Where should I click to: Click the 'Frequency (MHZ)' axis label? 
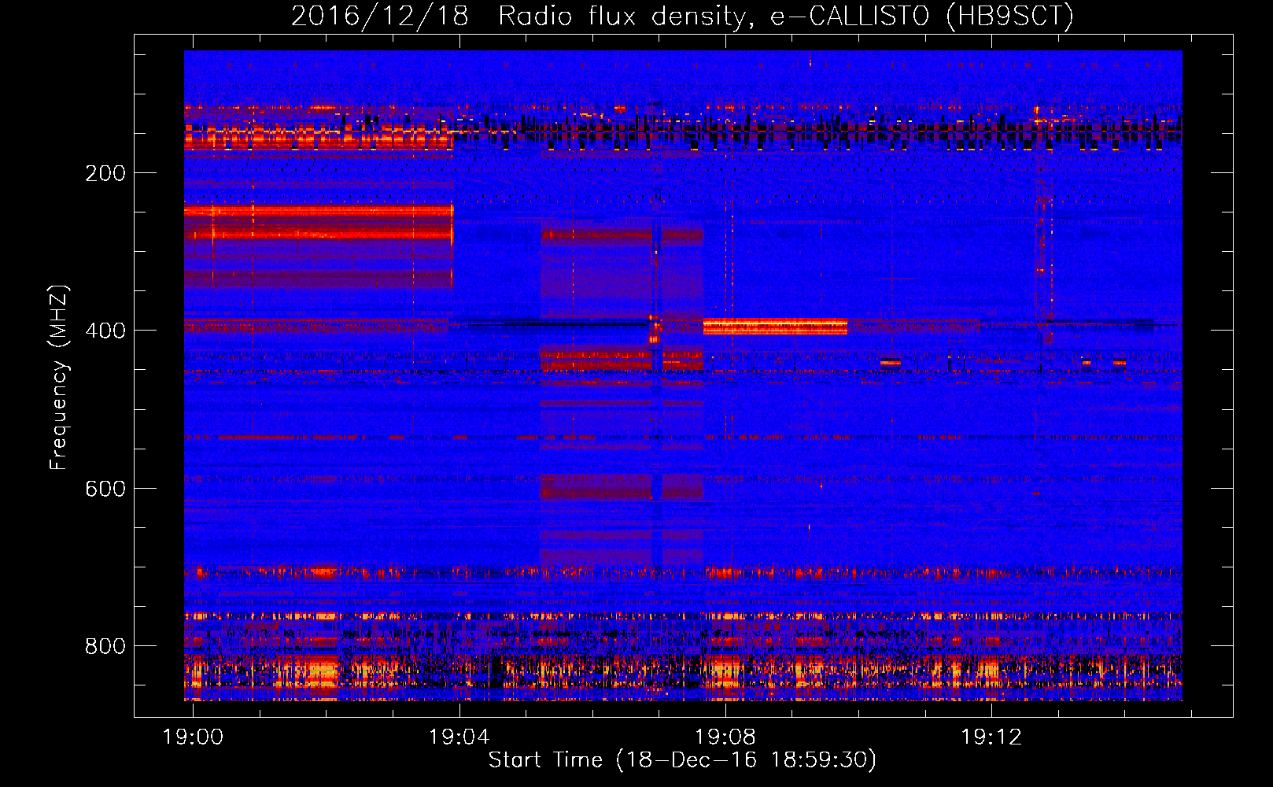tap(59, 378)
